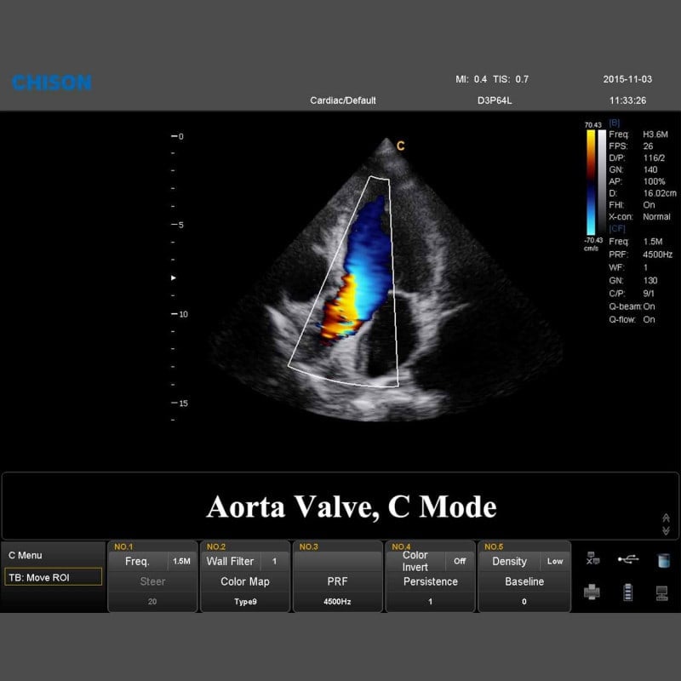Open the Color Map Type9 selector
Screen dimensions: 681x681
[x=245, y=581]
